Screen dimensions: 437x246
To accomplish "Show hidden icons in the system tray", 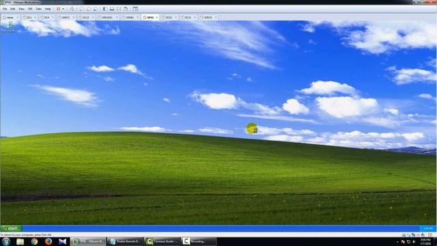I will click(397, 242).
